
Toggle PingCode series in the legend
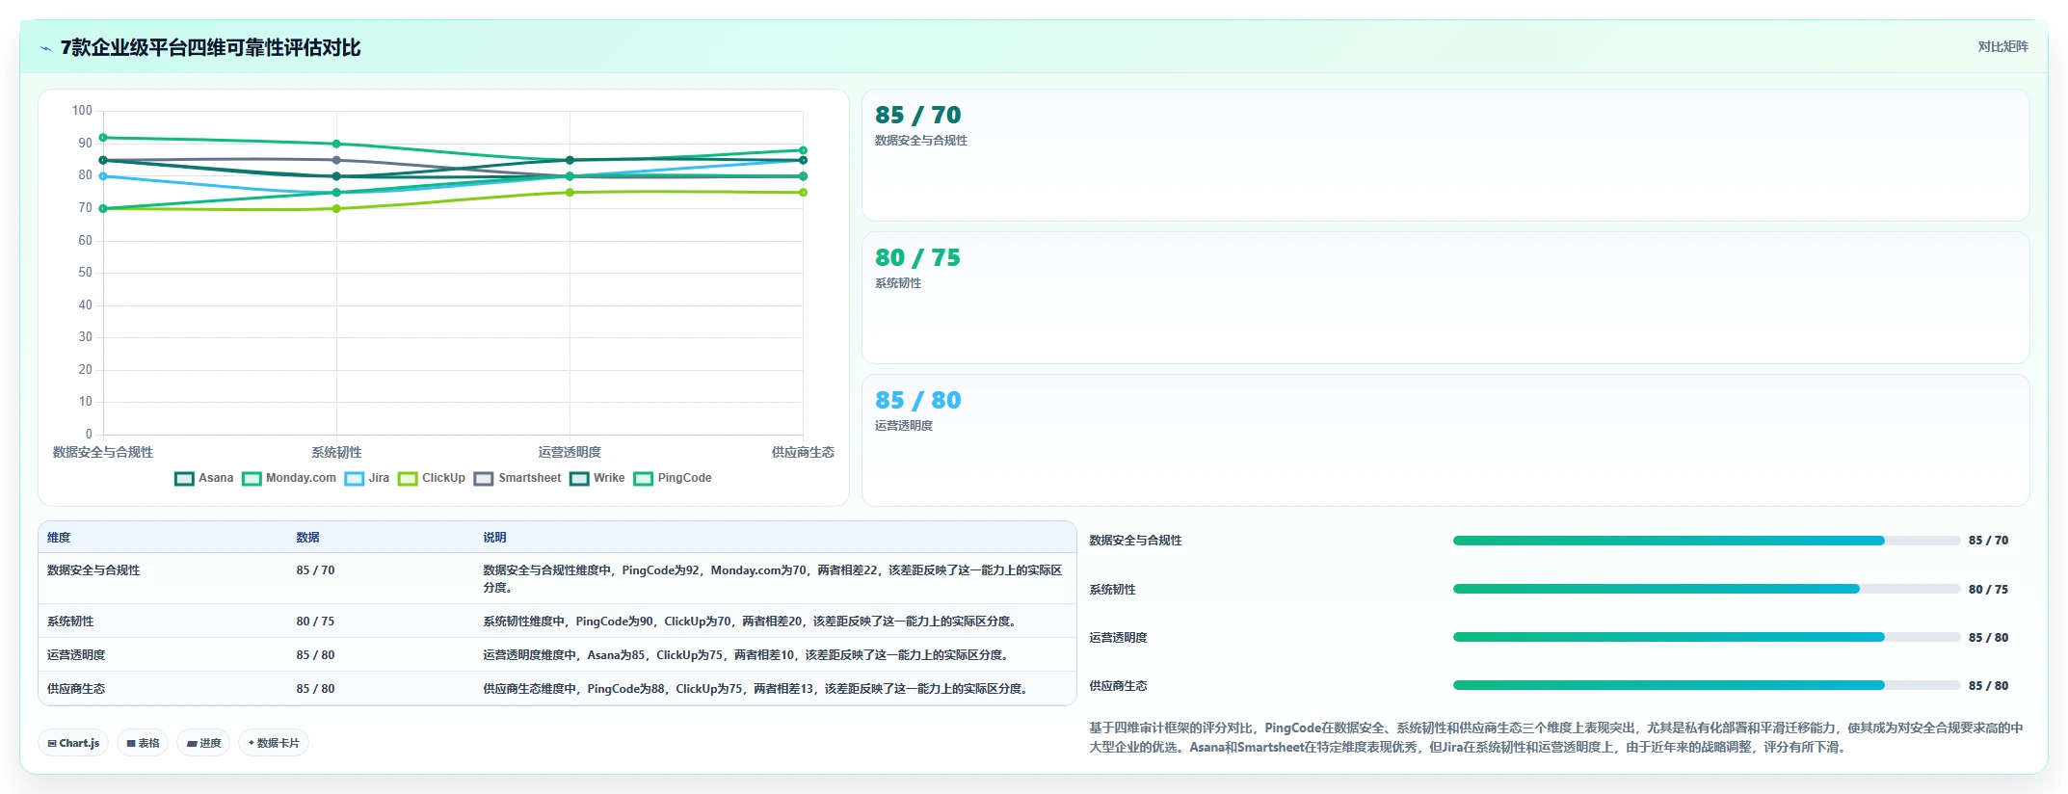[x=673, y=478]
